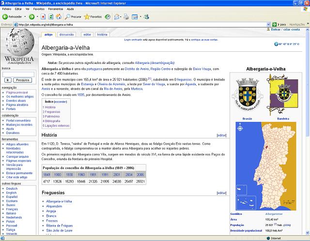
Task: Click the Portugal location map
Action: point(266,166)
